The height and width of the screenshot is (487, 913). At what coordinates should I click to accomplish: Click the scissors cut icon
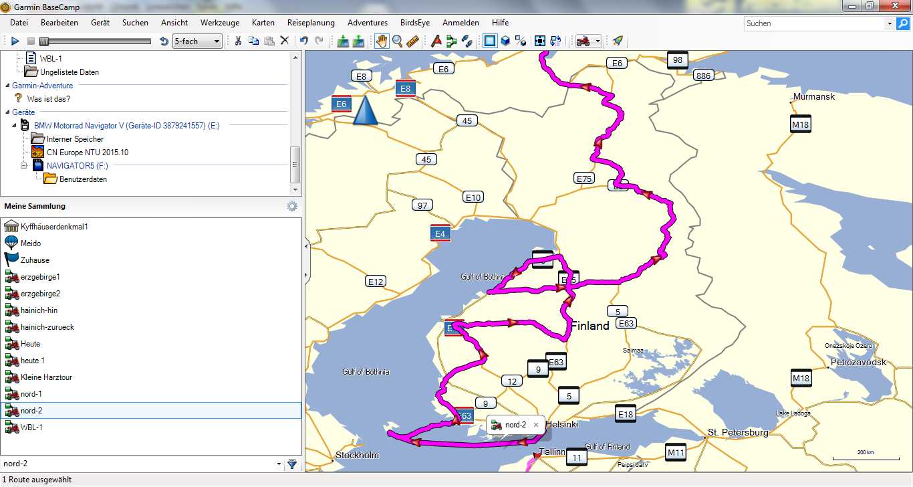click(237, 41)
